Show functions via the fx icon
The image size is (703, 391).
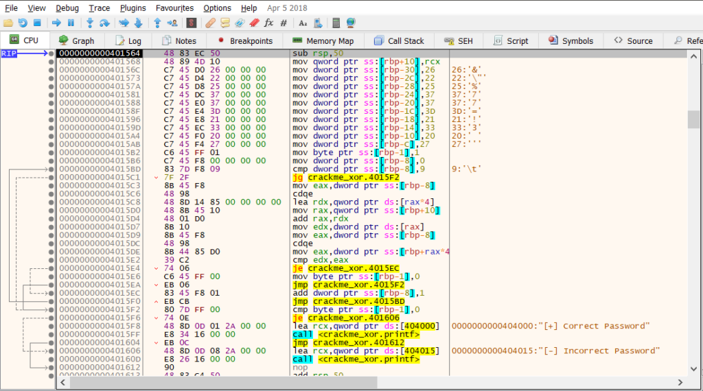[x=268, y=23]
